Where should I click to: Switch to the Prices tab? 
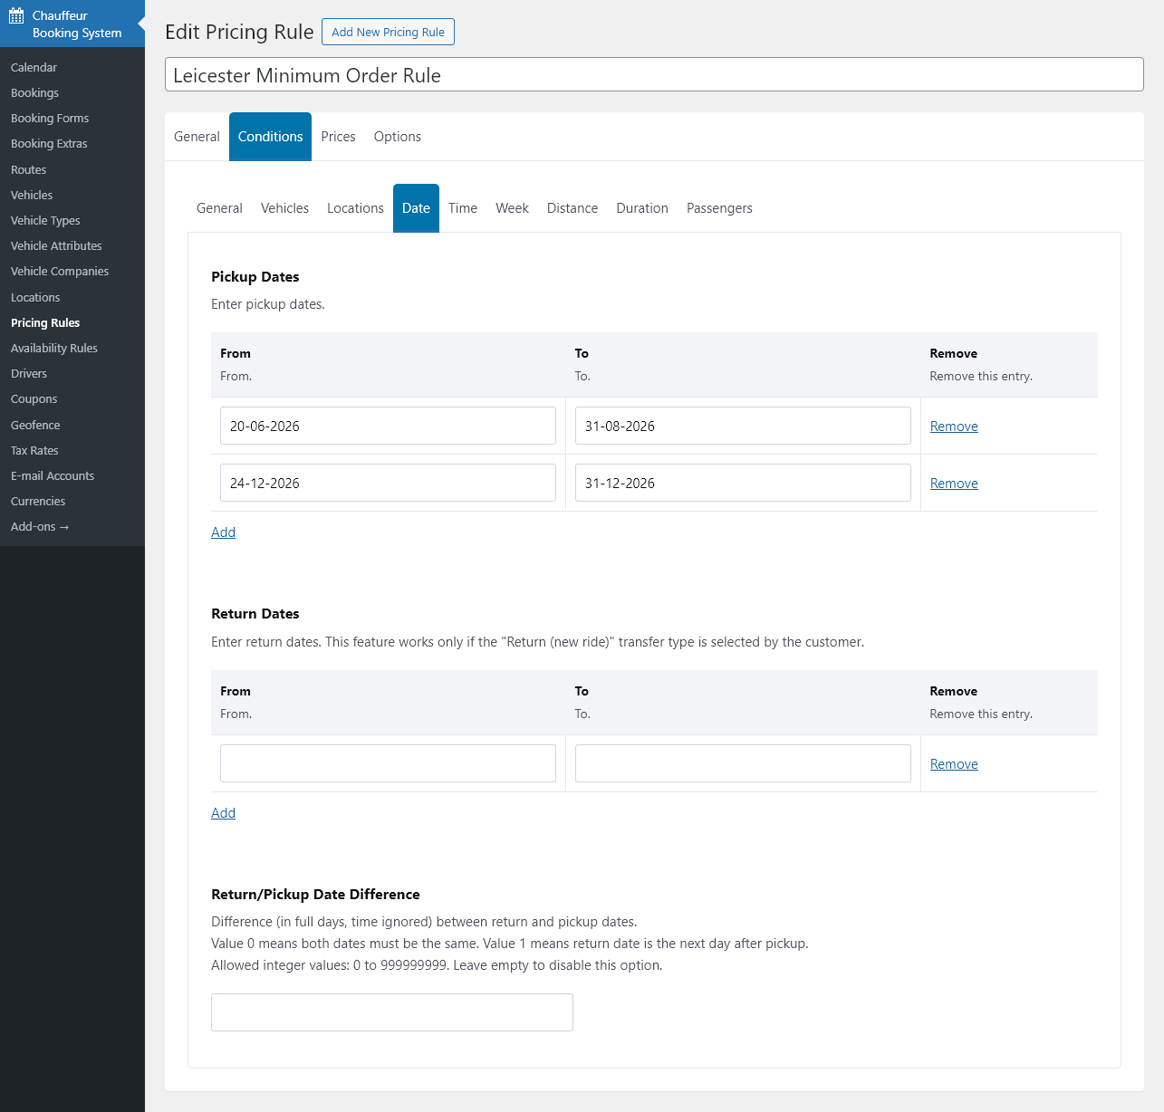[x=338, y=137]
